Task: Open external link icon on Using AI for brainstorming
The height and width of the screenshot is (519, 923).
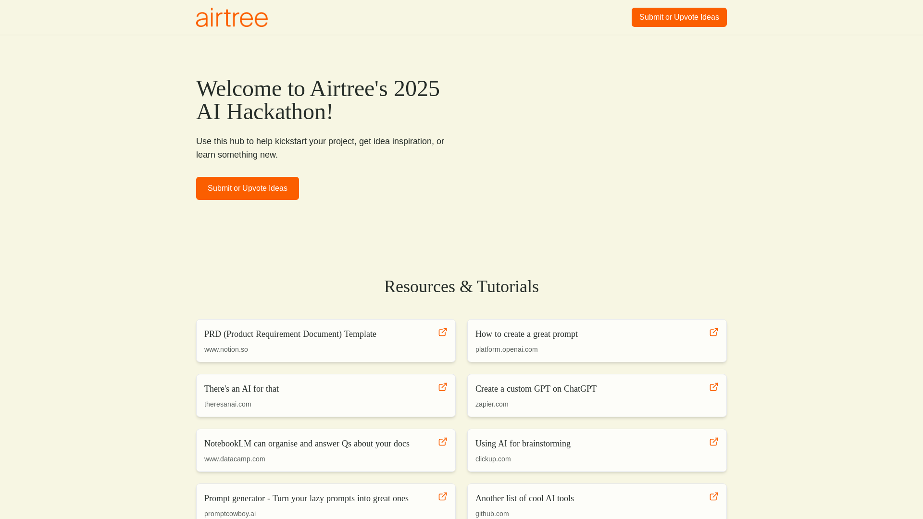Action: 714,442
